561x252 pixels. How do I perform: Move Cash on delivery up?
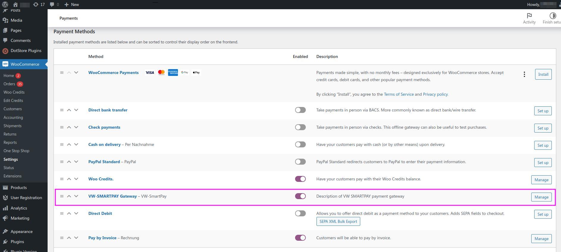[69, 144]
